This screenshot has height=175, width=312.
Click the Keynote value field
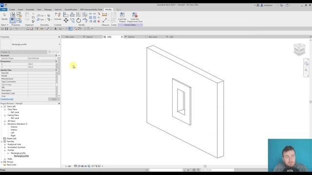click(41, 73)
